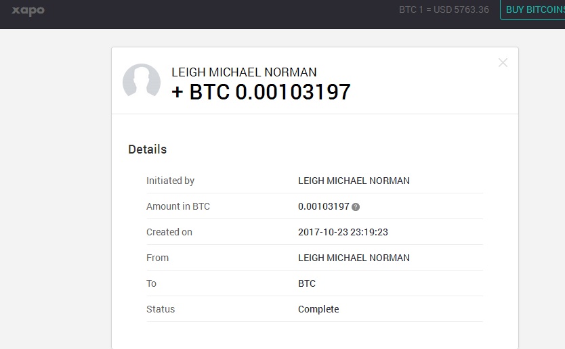Viewport: 565px width, 349px height.
Task: Select the name value in the From row
Action: point(354,258)
